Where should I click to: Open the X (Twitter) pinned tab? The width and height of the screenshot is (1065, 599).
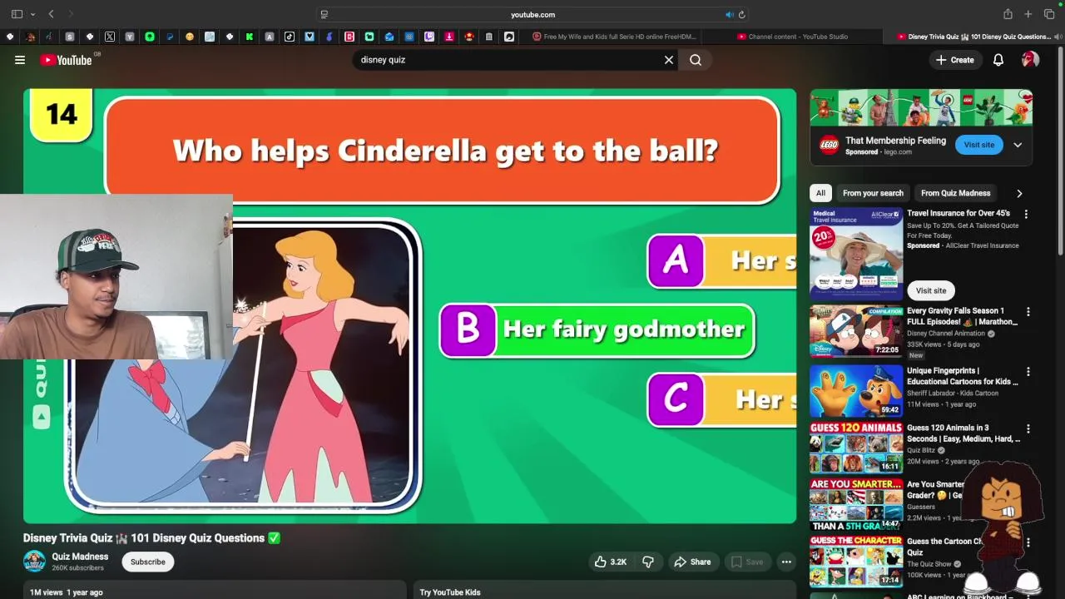(110, 37)
